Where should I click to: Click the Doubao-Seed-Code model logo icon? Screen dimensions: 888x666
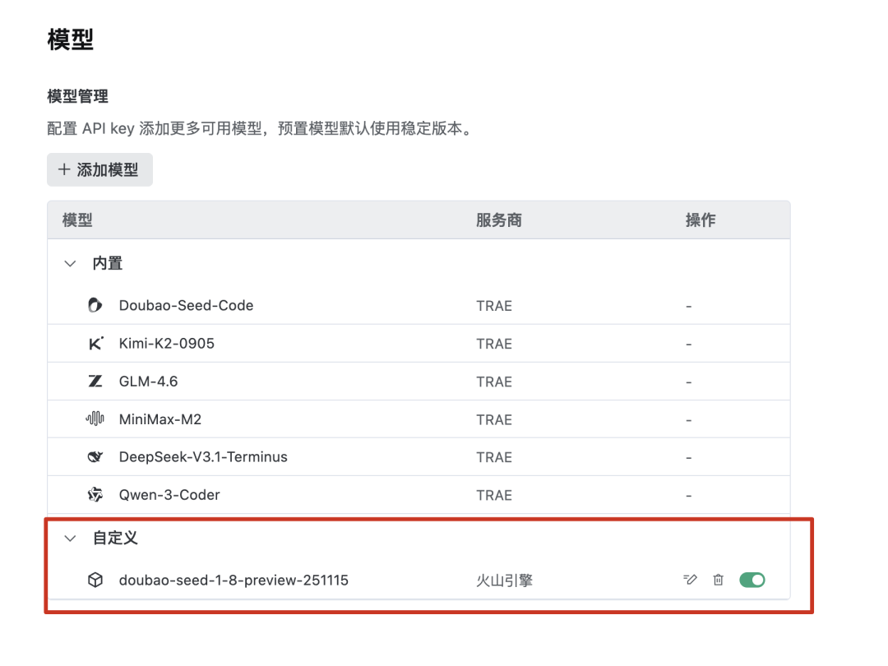tap(95, 305)
